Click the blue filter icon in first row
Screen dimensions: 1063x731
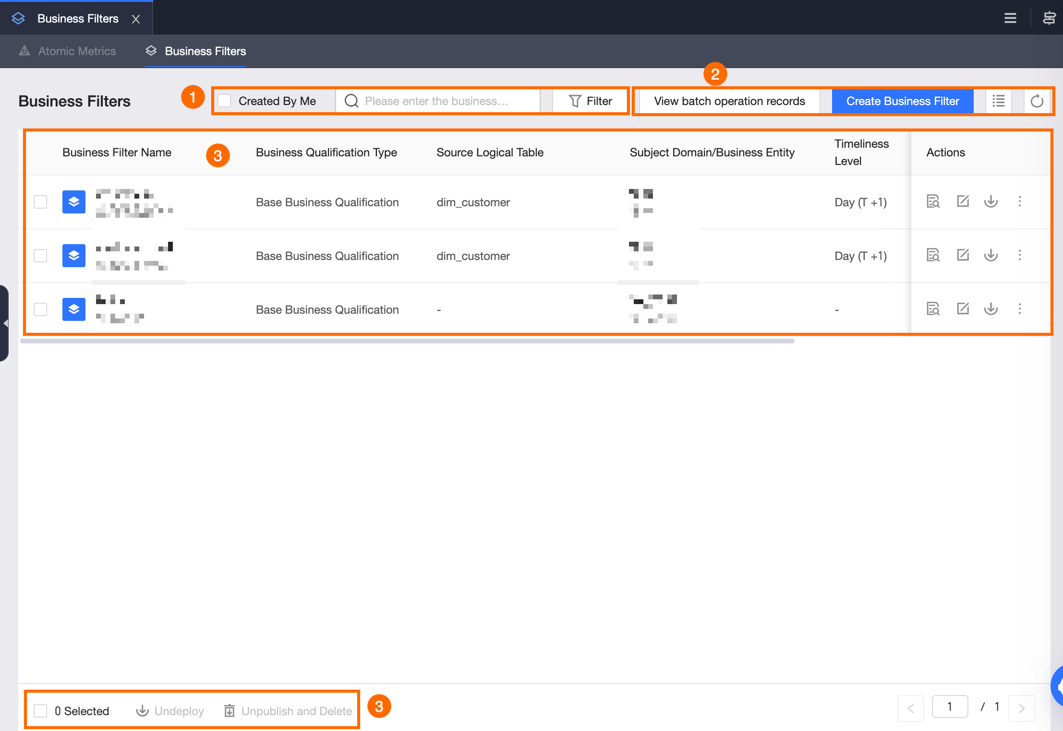pos(74,202)
